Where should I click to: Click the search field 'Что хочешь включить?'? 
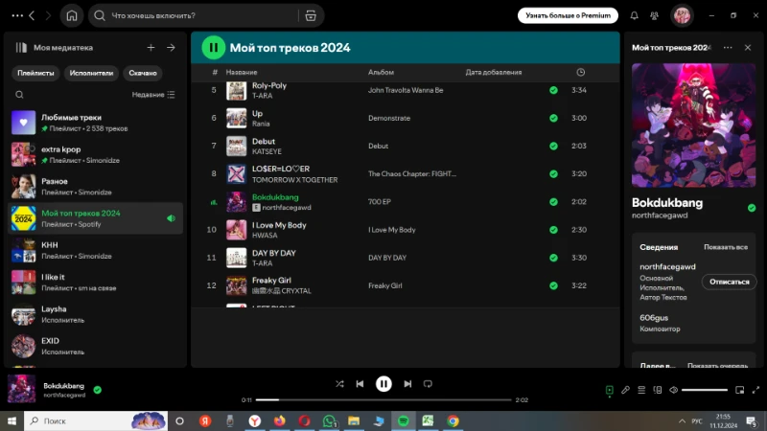click(x=194, y=15)
